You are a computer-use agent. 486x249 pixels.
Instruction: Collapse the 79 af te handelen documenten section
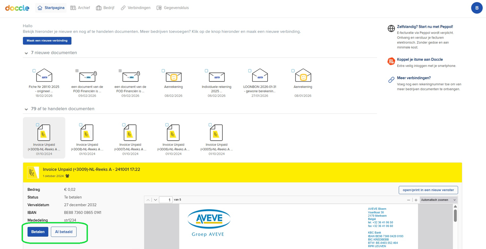click(26, 109)
